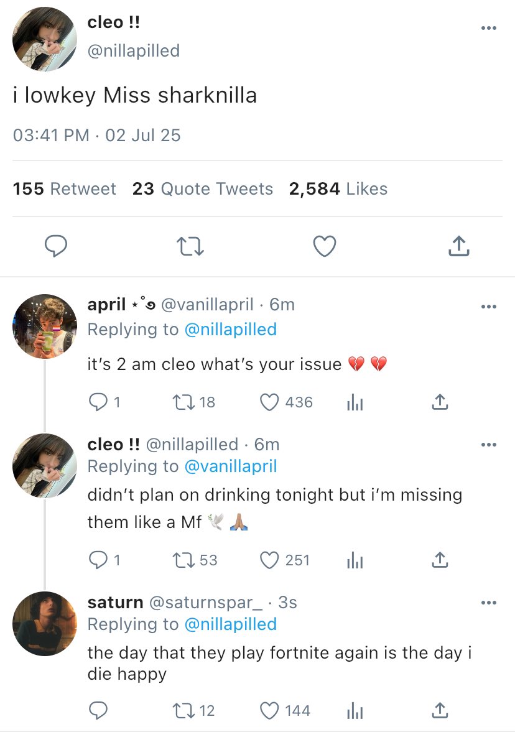Reply to saturn's fortnite comment
Viewport: 515px width, 732px height.
click(98, 710)
